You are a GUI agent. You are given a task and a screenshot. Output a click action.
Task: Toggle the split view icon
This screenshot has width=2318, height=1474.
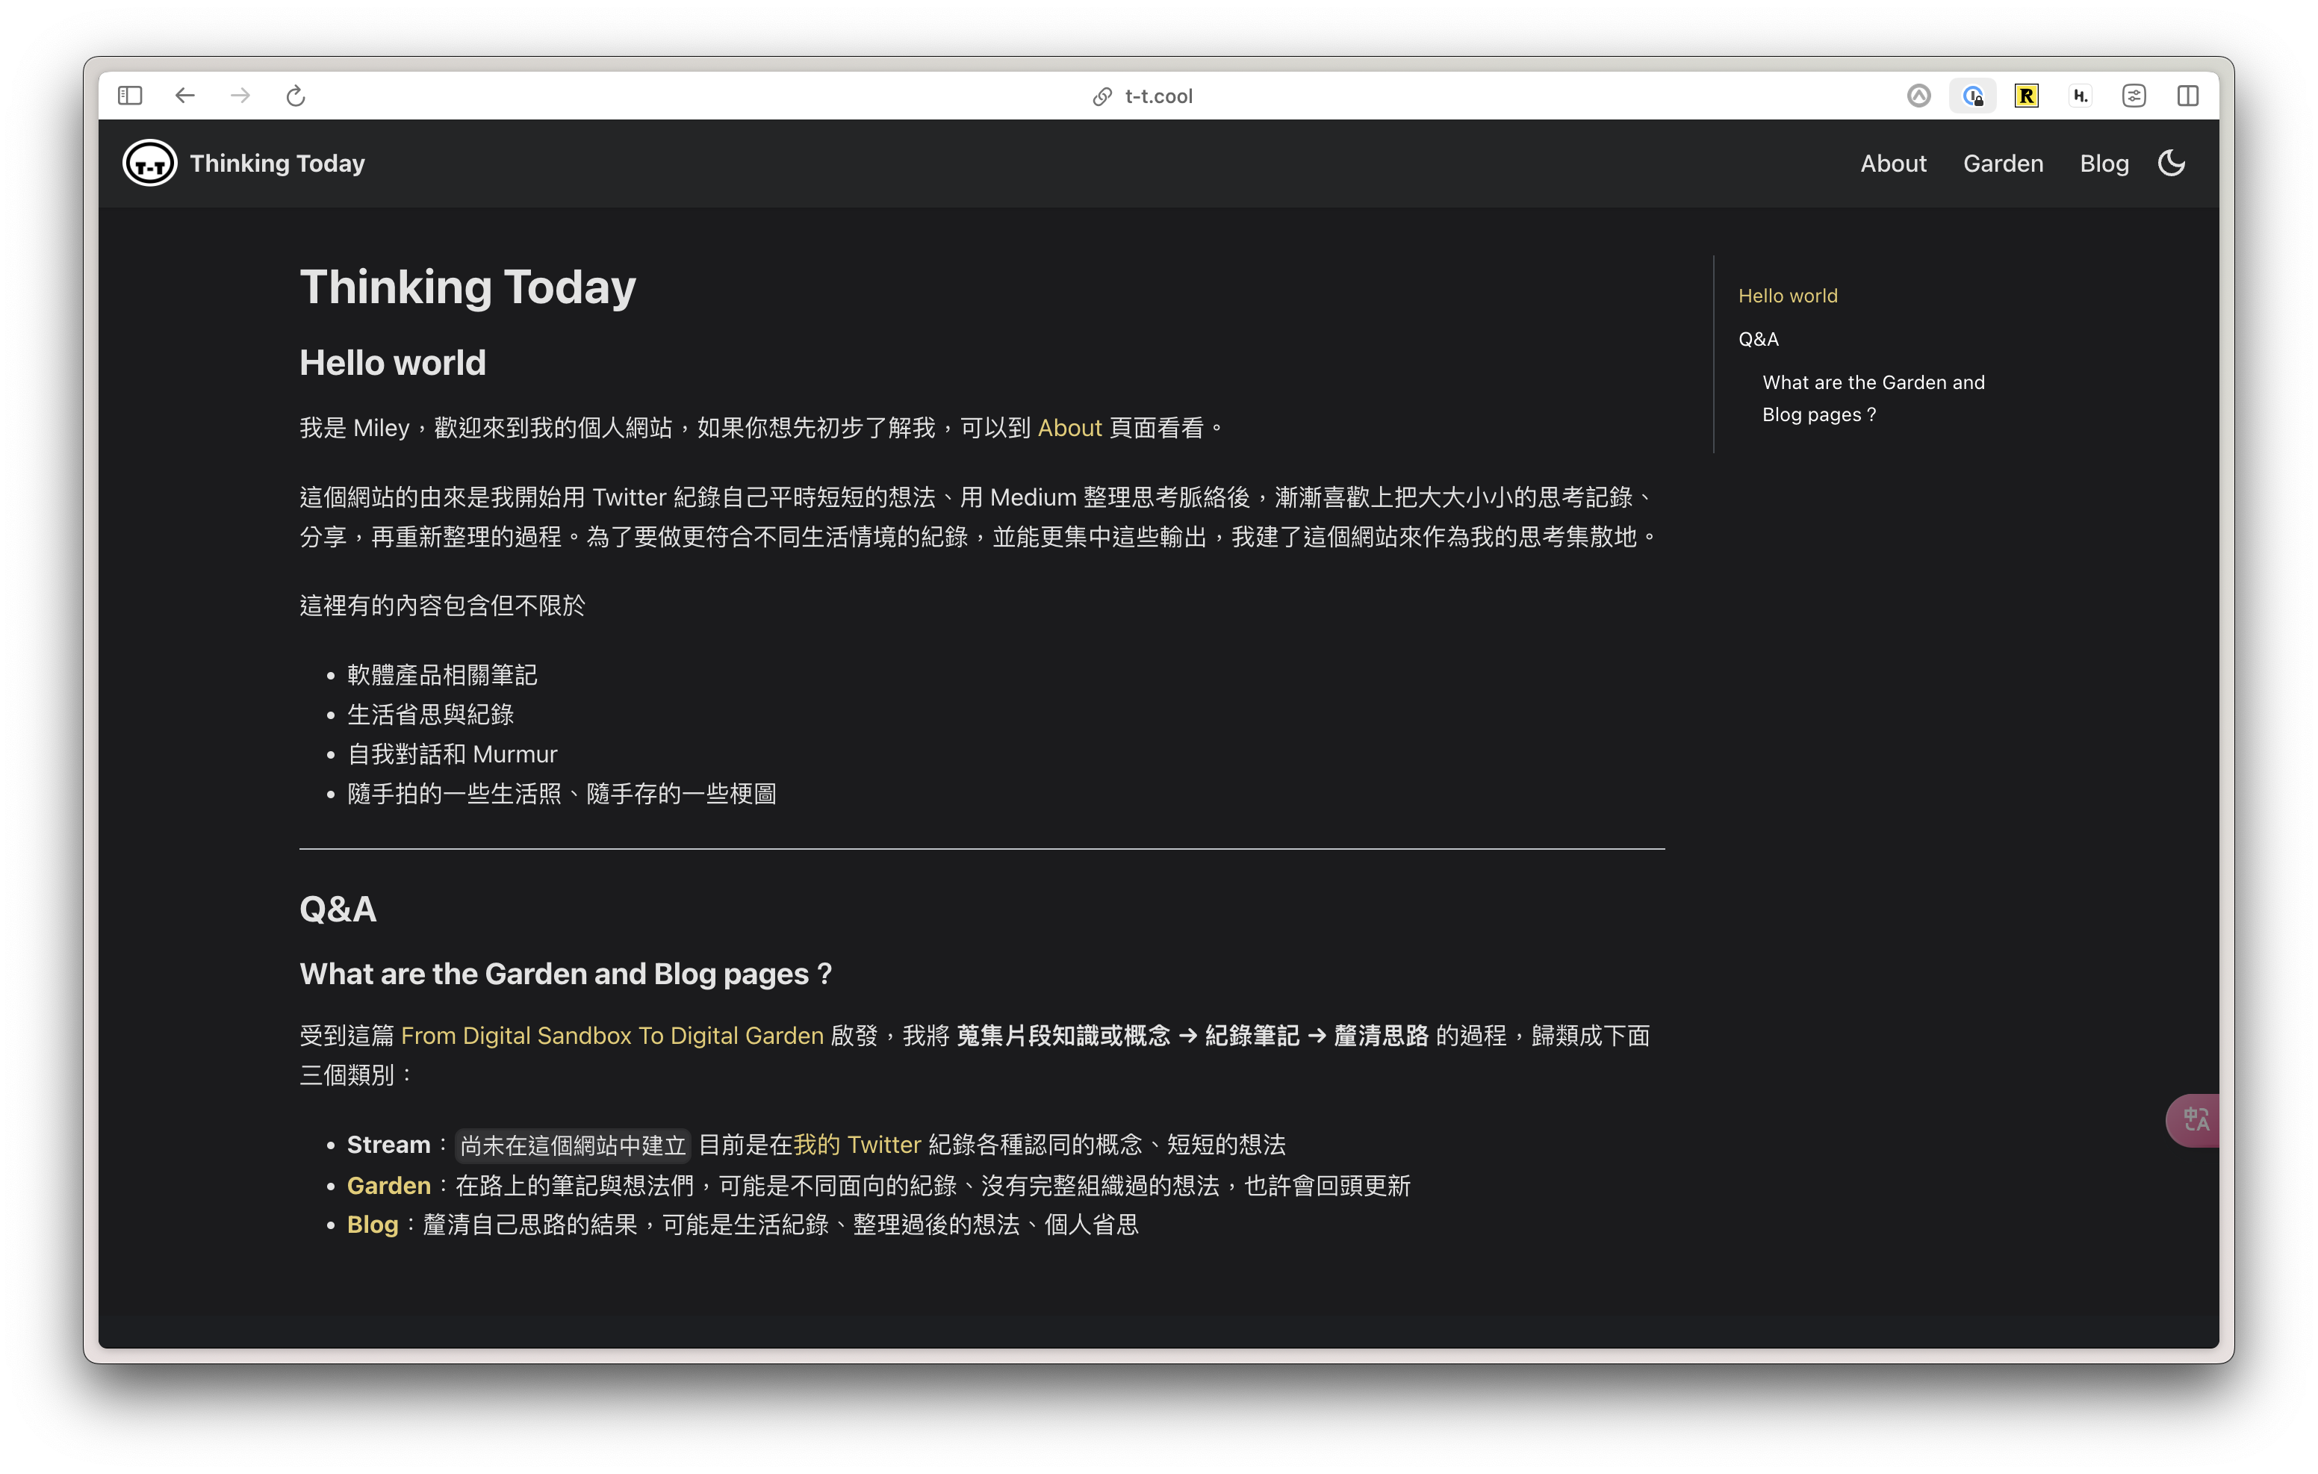2188,96
